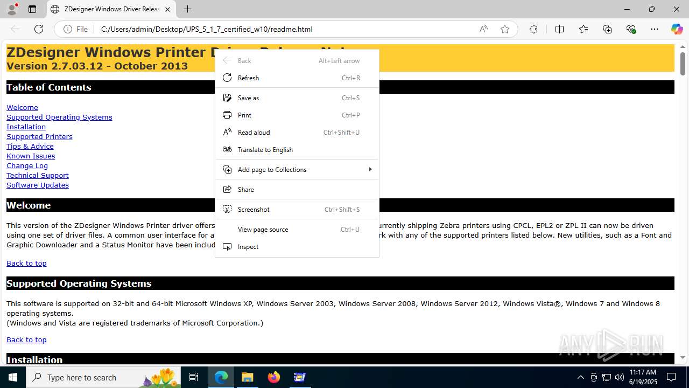689x388 pixels.
Task: Launch Firefox from the taskbar
Action: (274, 377)
